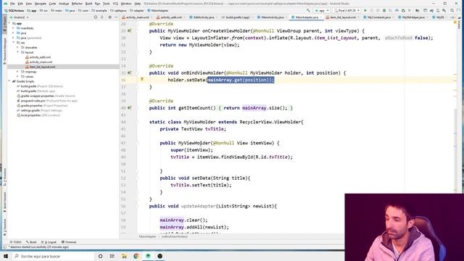Expand the manifests folder
The image size is (464, 261).
(x=13, y=28)
